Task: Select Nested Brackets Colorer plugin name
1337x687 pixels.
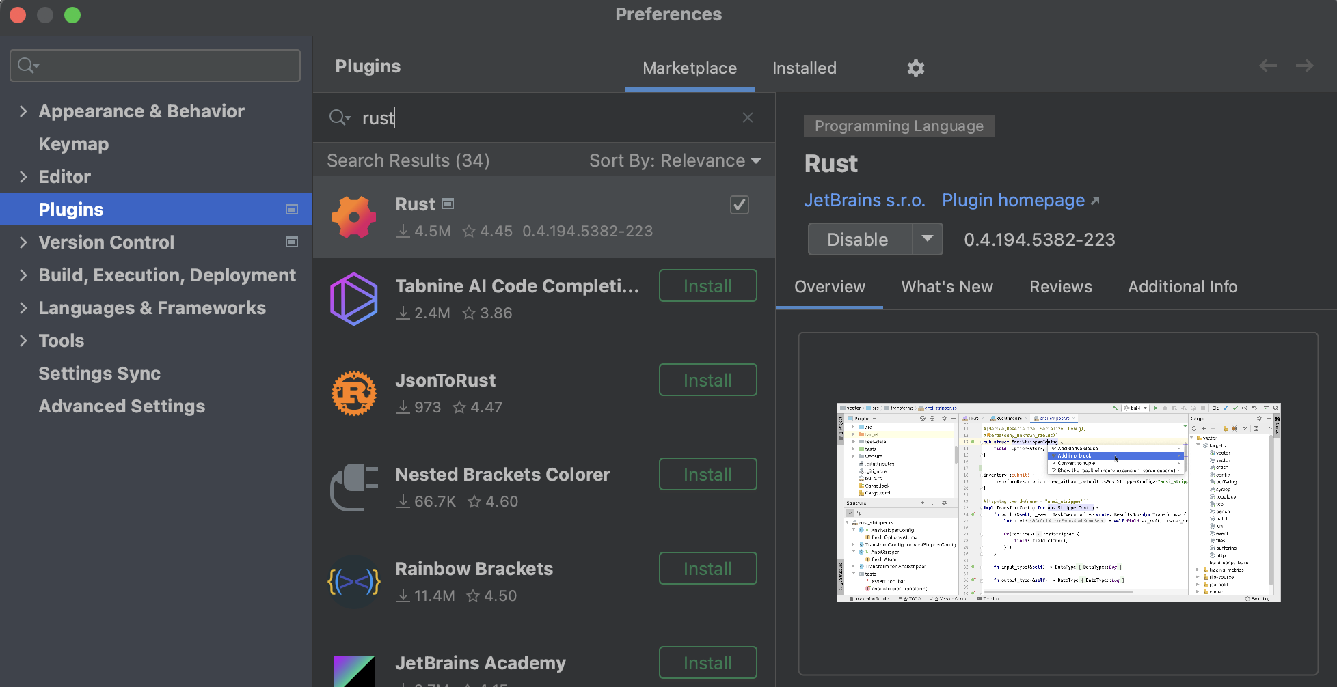Action: coord(503,474)
